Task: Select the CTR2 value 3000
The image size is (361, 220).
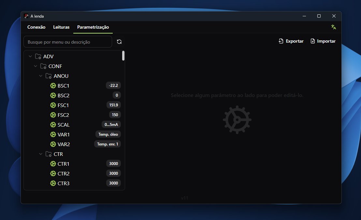Action: click(113, 173)
